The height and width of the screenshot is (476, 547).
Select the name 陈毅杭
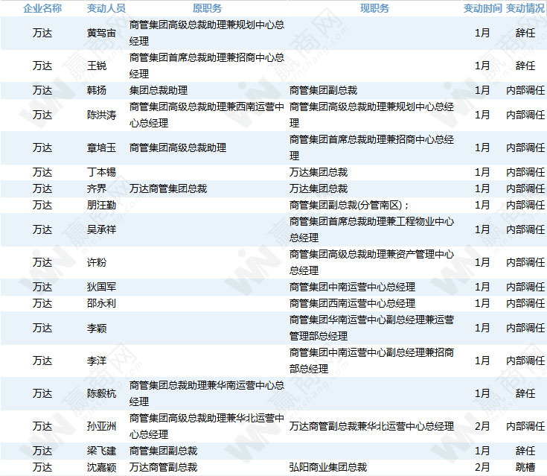[101, 393]
